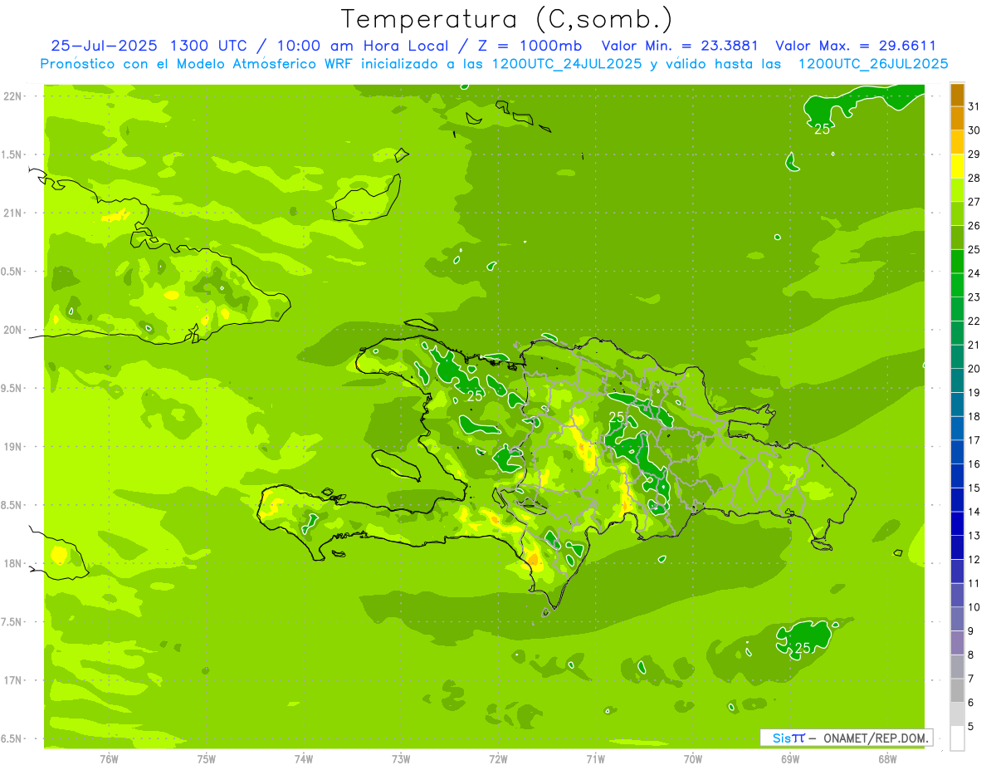Screen dimensions: 996x770
Task: Select the 'Valor Min. = 23.3881' value
Action: 679,46
